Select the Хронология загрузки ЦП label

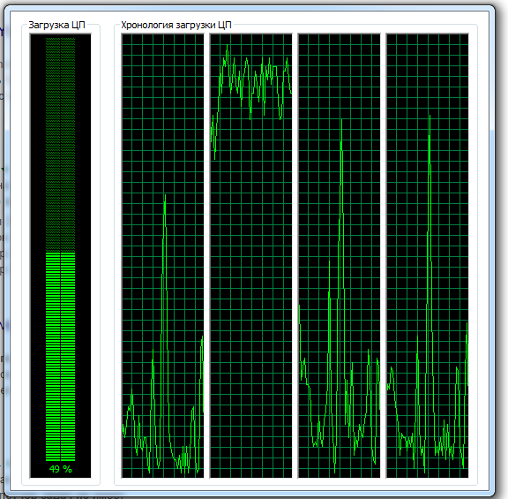[x=176, y=25]
